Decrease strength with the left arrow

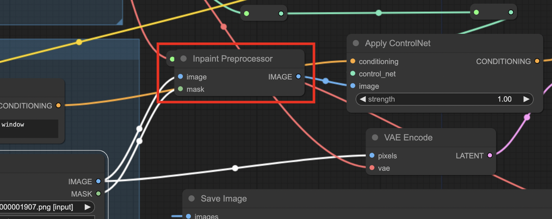362,99
